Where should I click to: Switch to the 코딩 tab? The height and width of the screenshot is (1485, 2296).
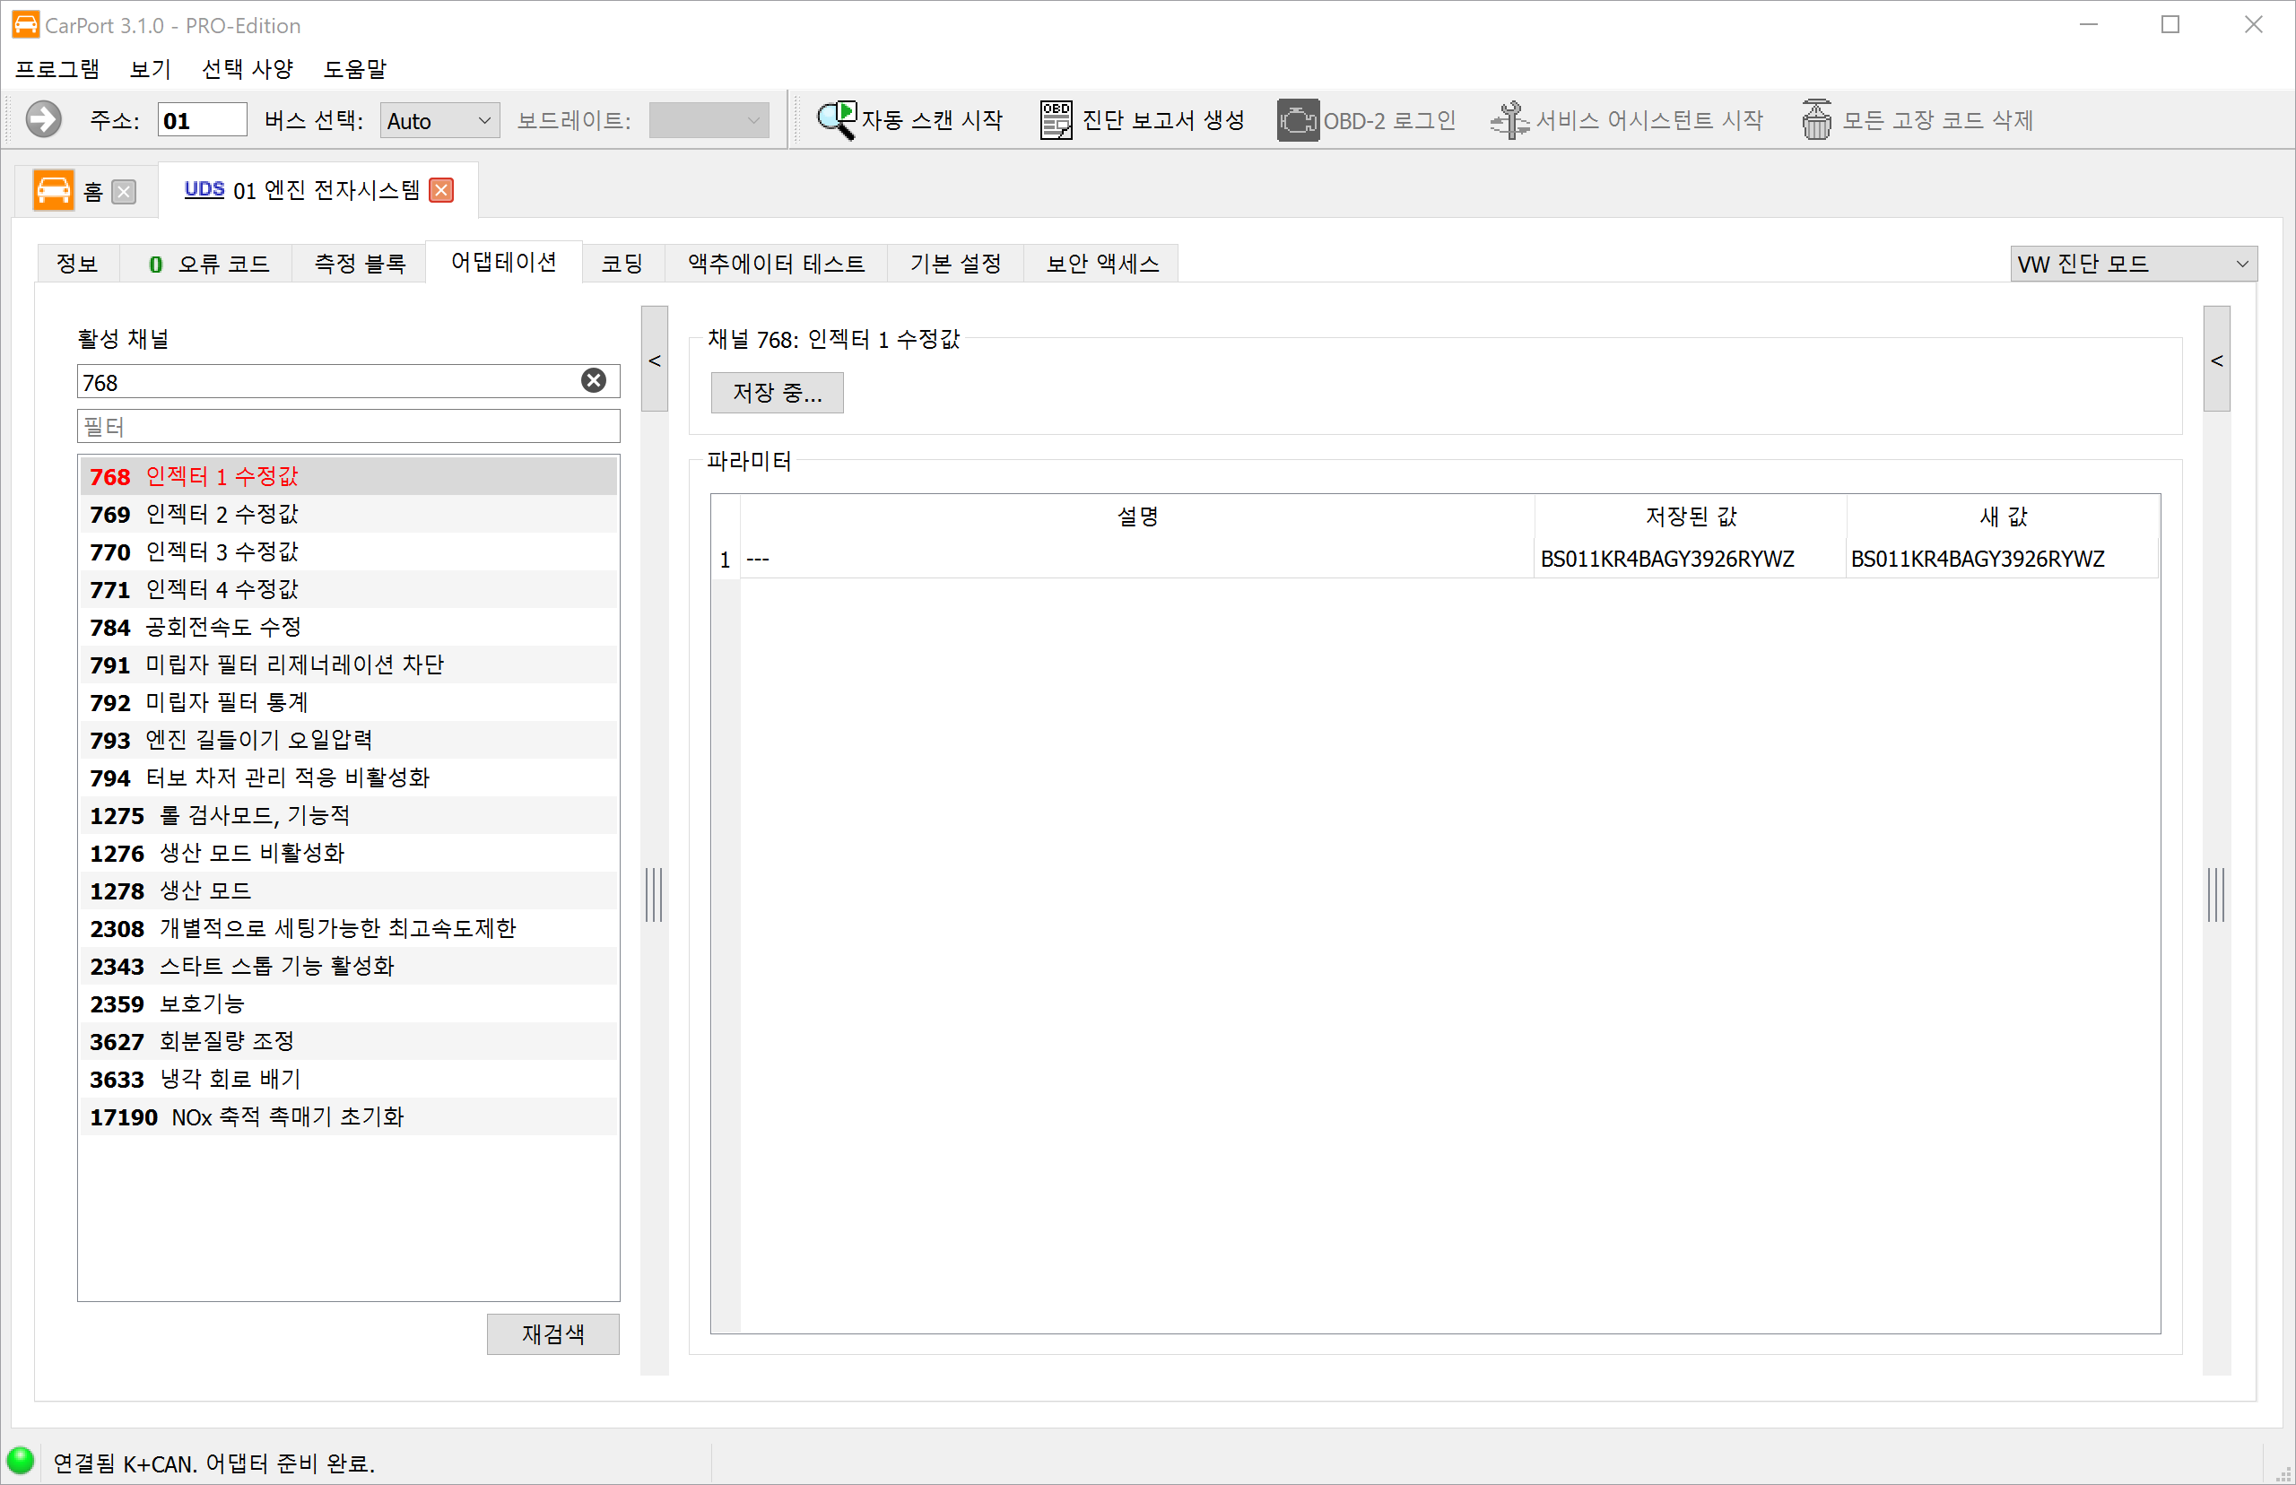coord(623,264)
